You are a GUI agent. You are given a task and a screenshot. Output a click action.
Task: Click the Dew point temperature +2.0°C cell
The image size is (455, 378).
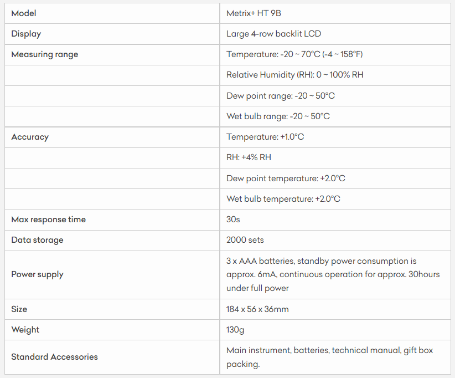286,178
